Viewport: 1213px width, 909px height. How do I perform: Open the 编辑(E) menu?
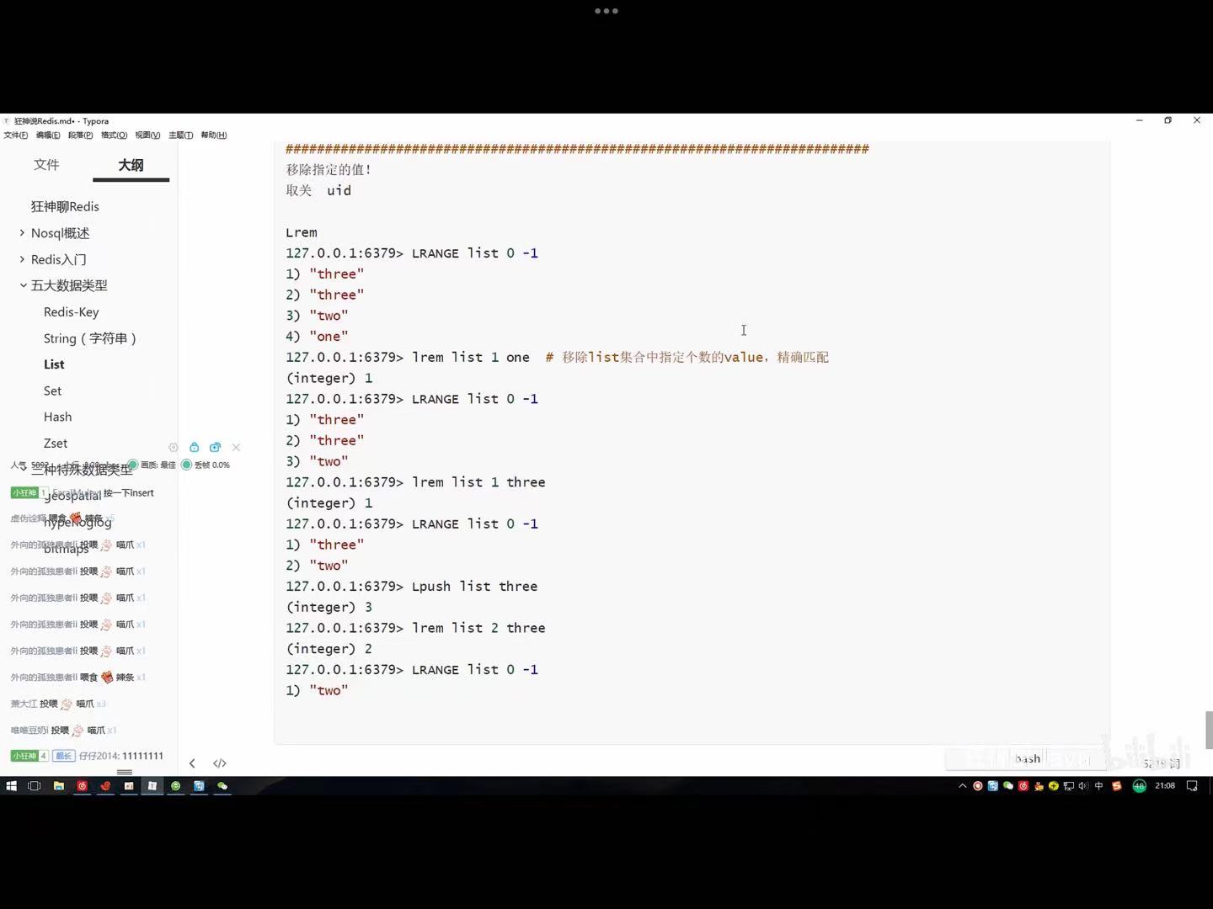point(48,135)
